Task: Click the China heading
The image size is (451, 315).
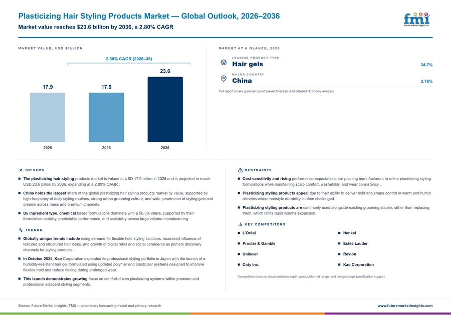Action: click(242, 81)
